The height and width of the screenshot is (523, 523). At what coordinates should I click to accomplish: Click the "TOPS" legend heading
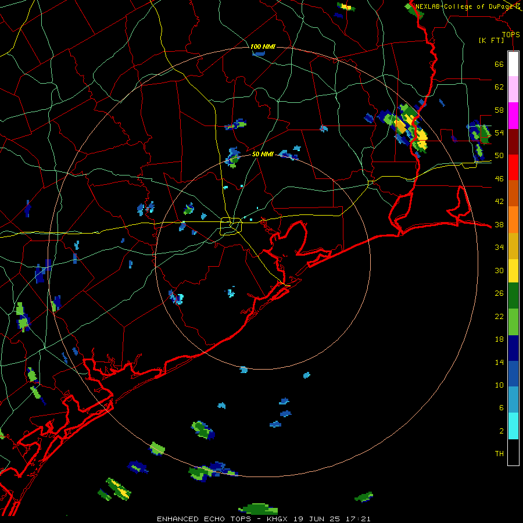[x=511, y=35]
